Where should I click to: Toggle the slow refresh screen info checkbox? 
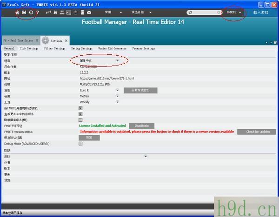[x=80, y=120]
